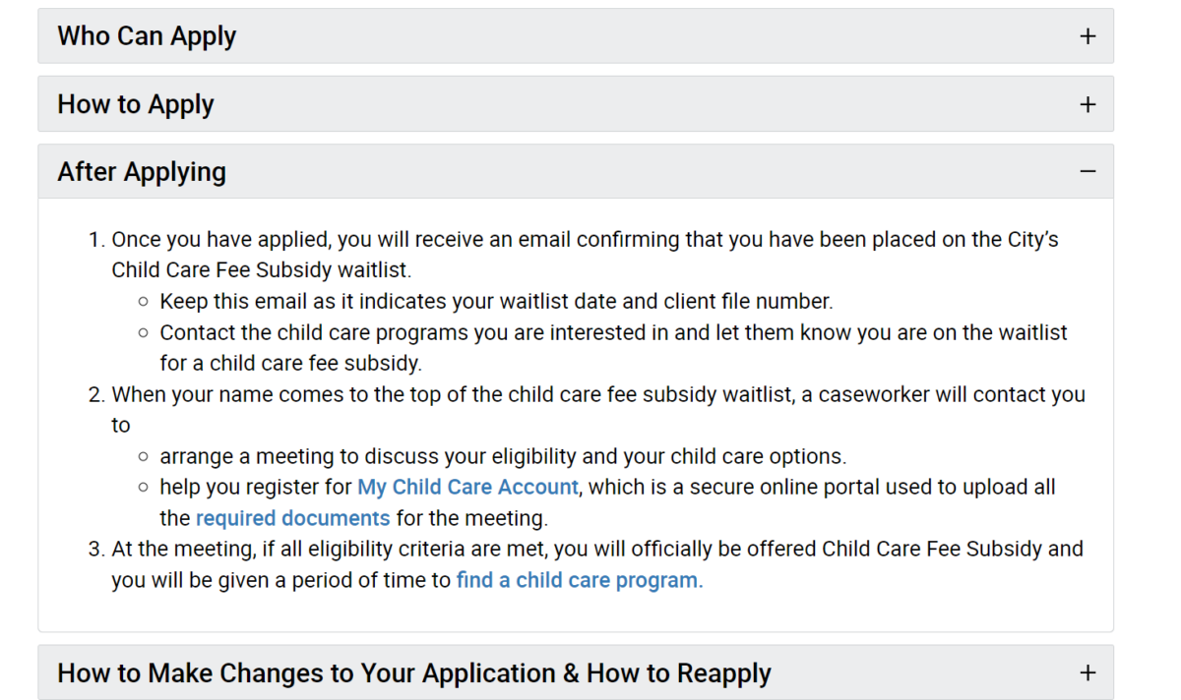Click the expand symbol on the second accordion row
Screen dimensions: 1181x700
point(1088,103)
